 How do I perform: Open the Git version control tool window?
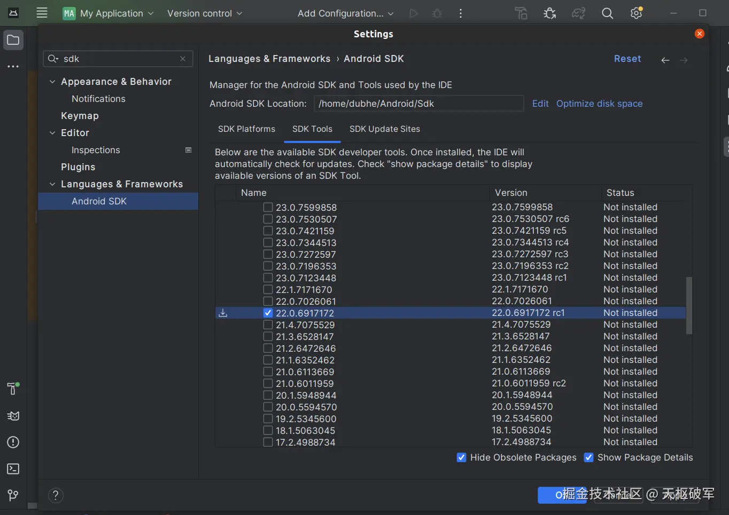(13, 495)
